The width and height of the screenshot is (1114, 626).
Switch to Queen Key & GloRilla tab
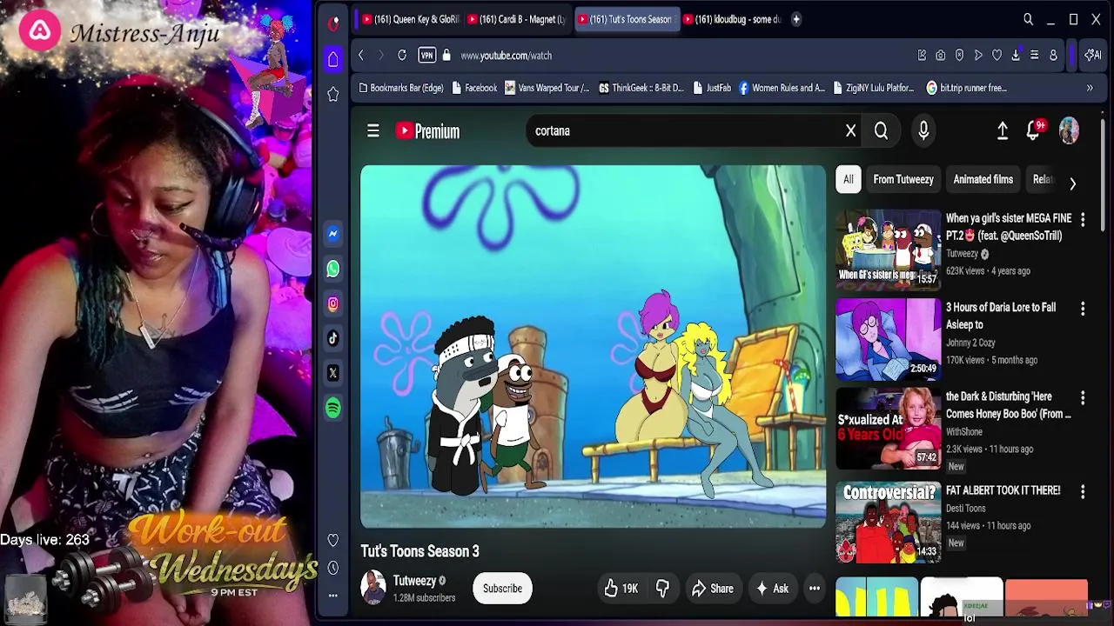(410, 19)
